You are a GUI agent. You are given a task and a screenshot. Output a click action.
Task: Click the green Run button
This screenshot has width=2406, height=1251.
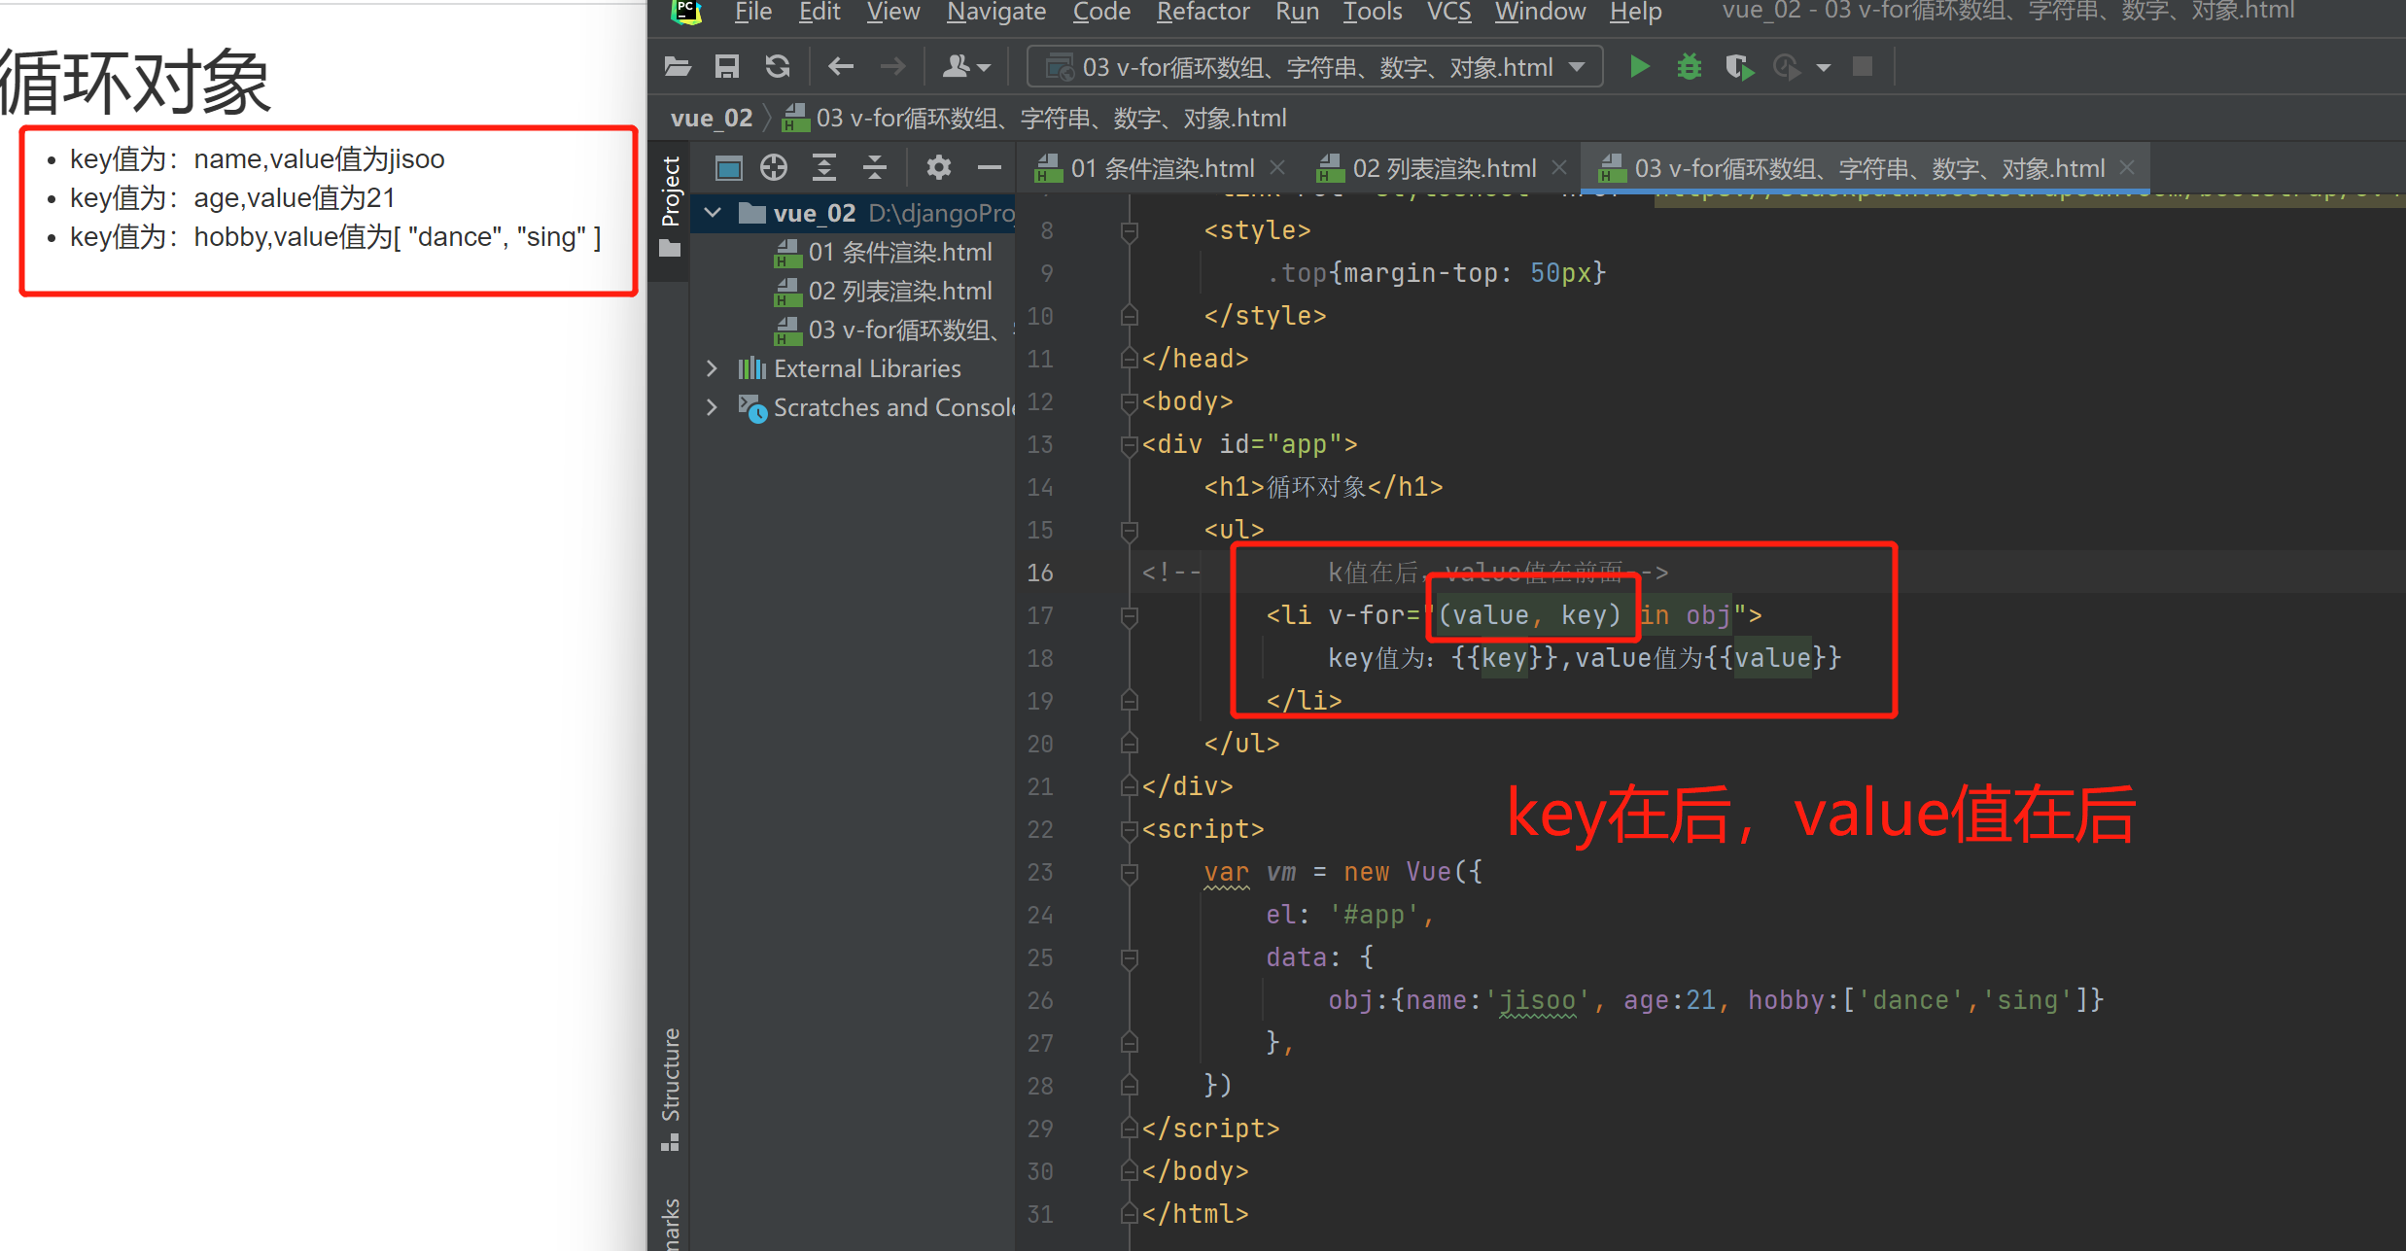[1639, 67]
